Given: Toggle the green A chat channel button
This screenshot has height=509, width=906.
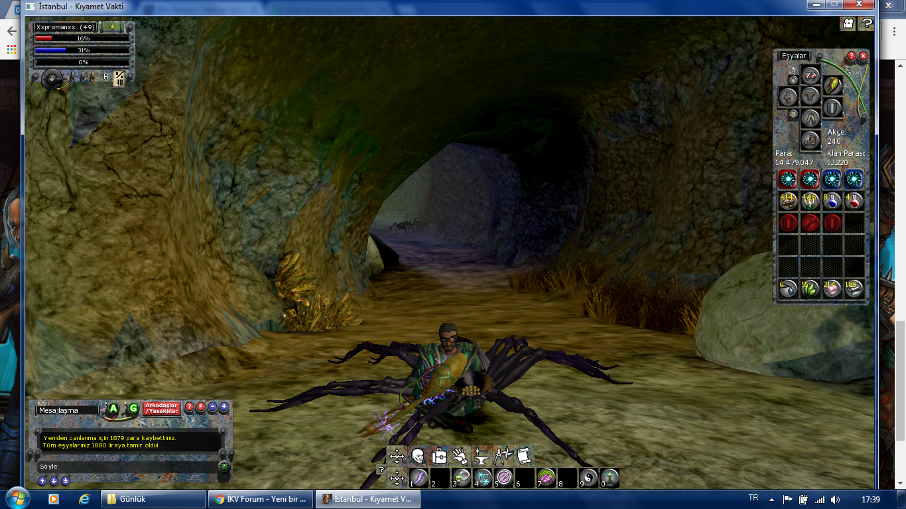Looking at the screenshot, I should coord(113,409).
